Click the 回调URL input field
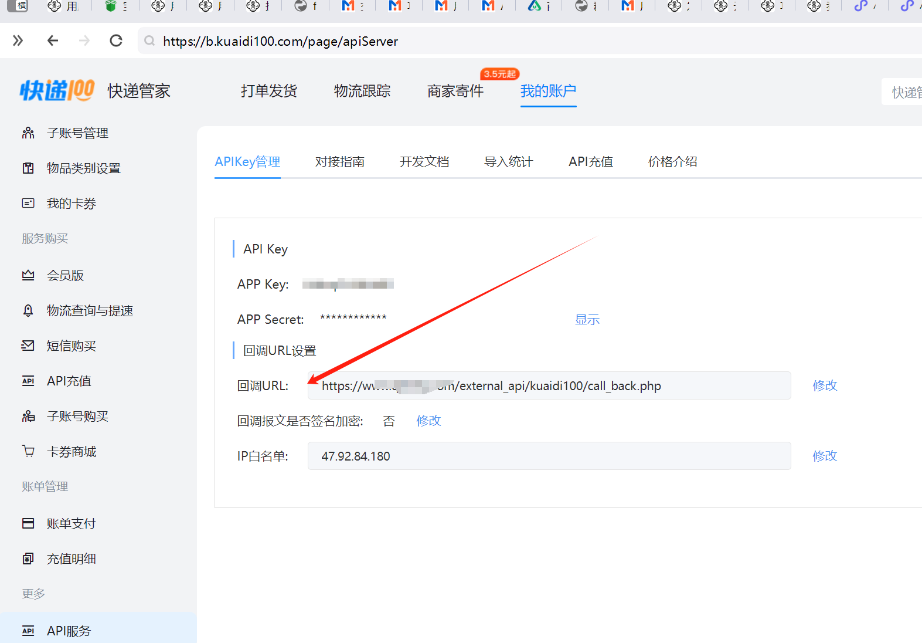The image size is (922, 643). click(549, 385)
